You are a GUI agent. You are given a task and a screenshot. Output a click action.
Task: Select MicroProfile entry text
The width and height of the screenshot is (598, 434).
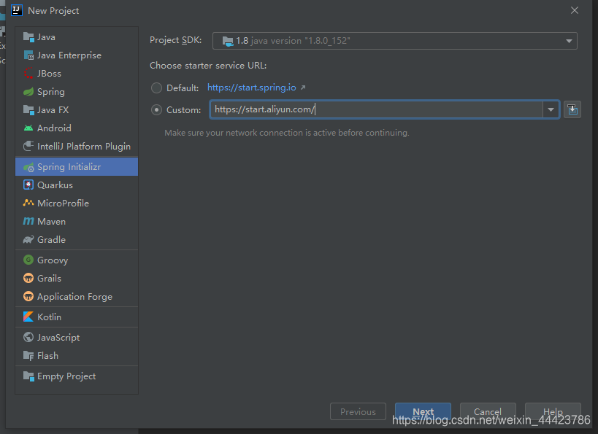pyautogui.click(x=63, y=203)
